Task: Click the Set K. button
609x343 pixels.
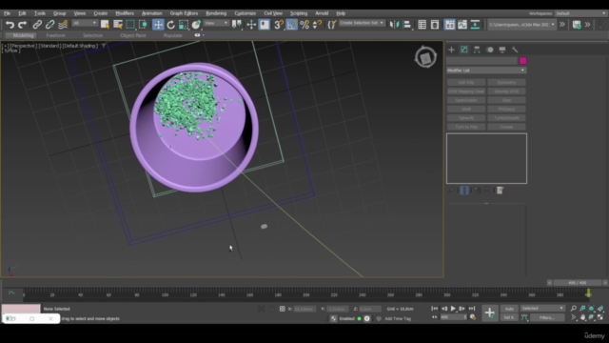Action: (509, 317)
